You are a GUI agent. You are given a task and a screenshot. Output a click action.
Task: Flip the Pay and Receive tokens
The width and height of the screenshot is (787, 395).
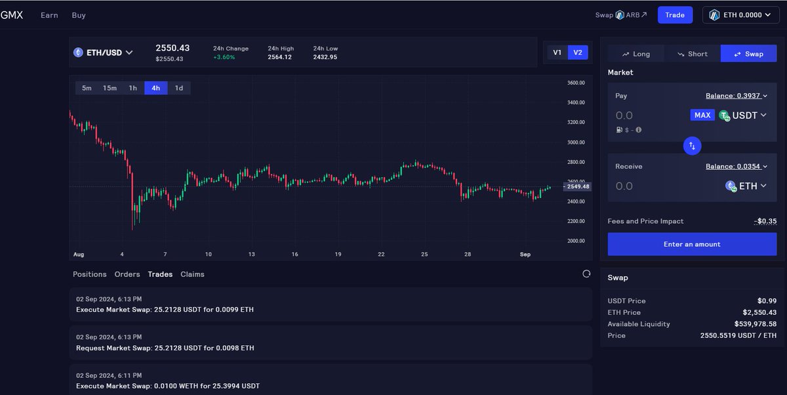pos(693,146)
